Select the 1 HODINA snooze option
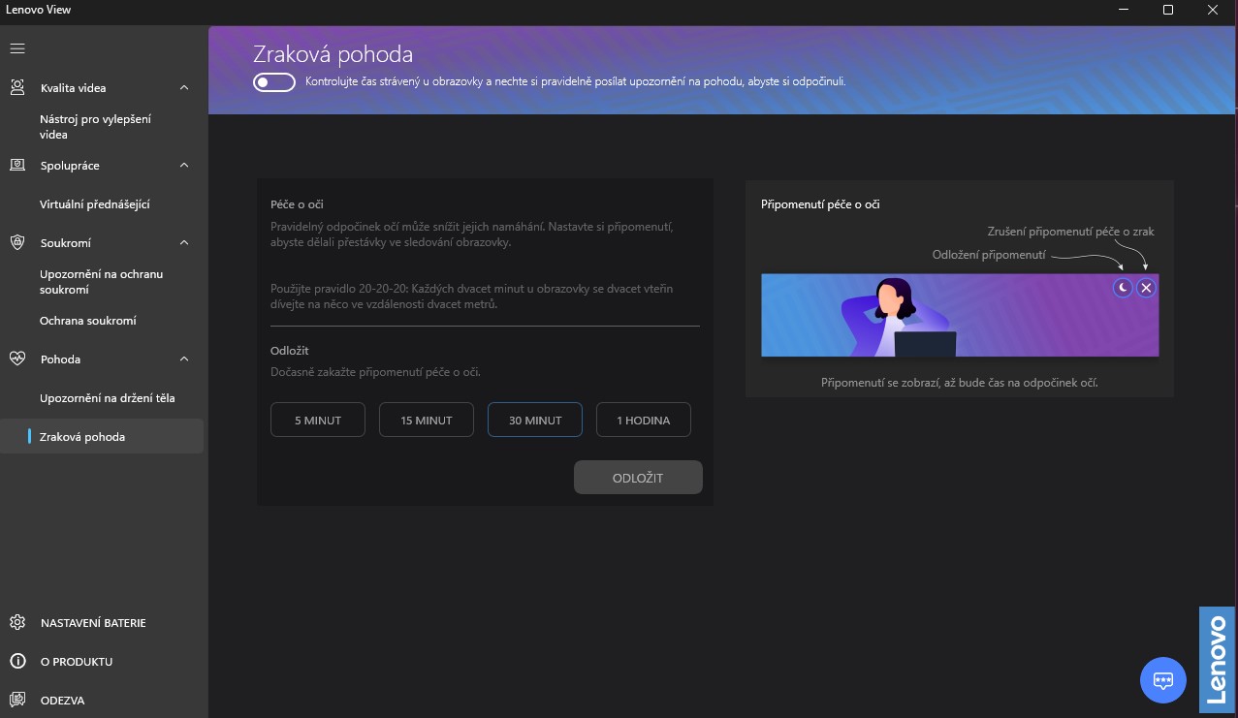 pos(644,421)
